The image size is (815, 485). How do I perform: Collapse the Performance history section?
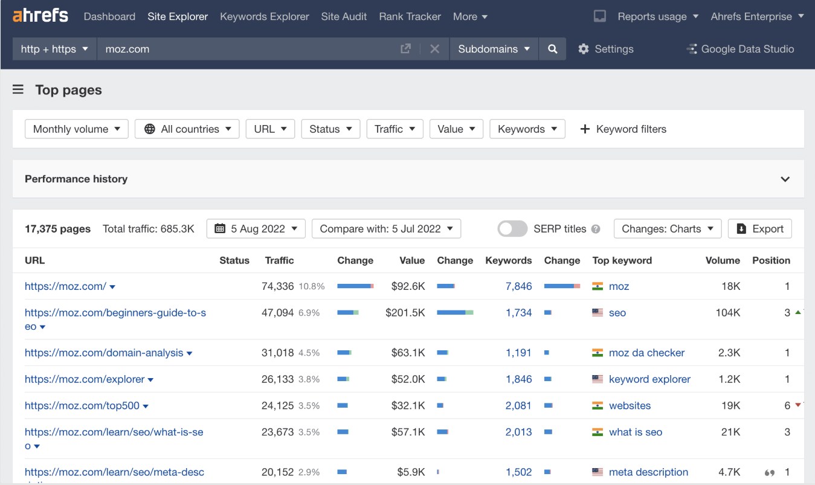click(785, 179)
